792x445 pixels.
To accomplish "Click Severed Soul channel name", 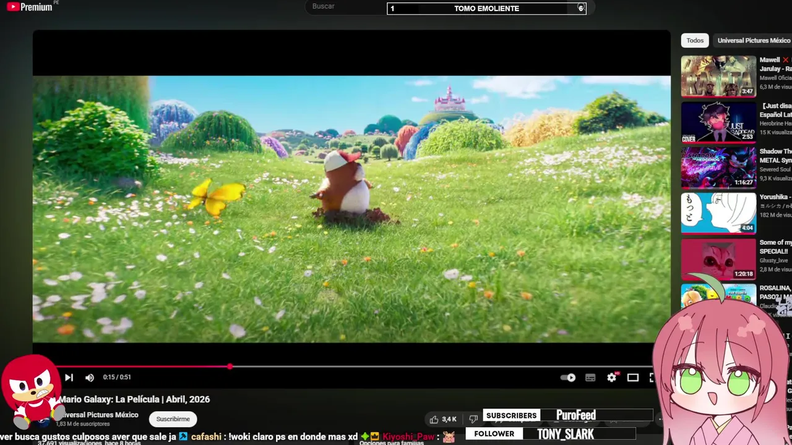I will point(775,169).
